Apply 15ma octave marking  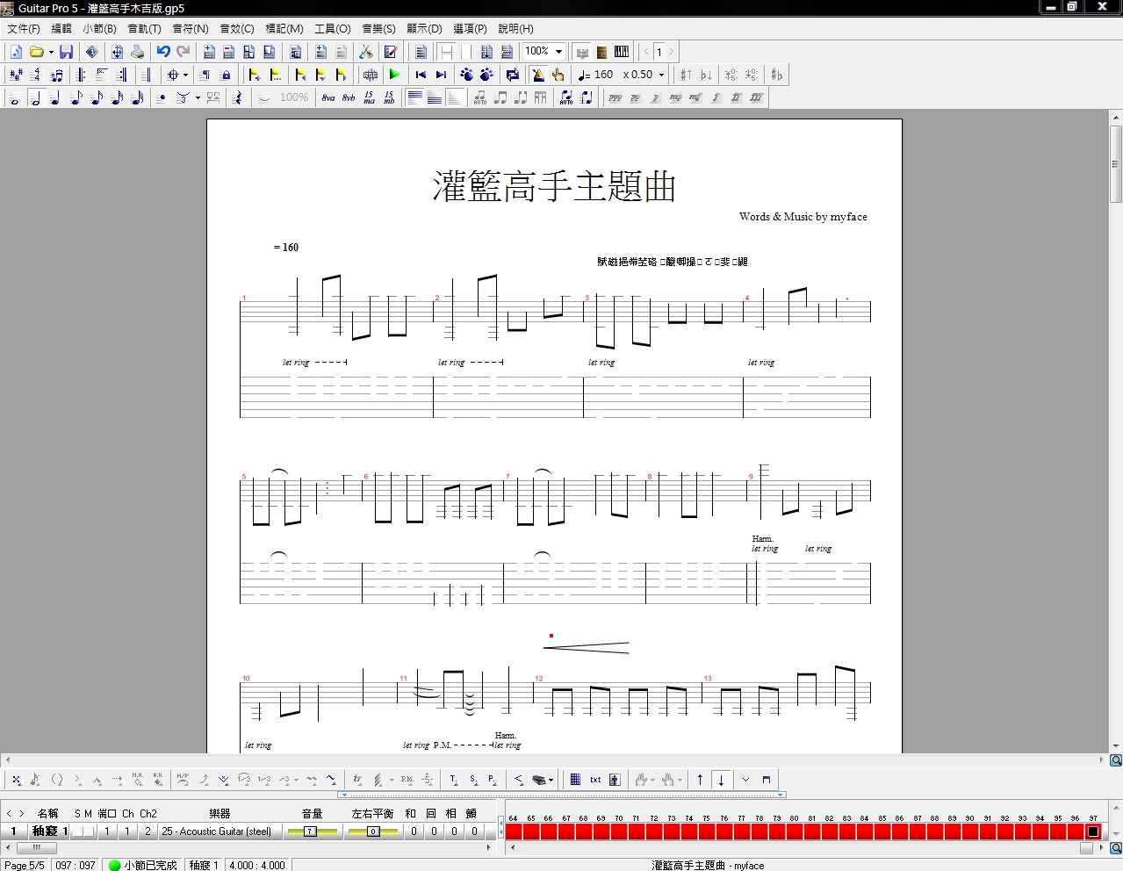(369, 97)
